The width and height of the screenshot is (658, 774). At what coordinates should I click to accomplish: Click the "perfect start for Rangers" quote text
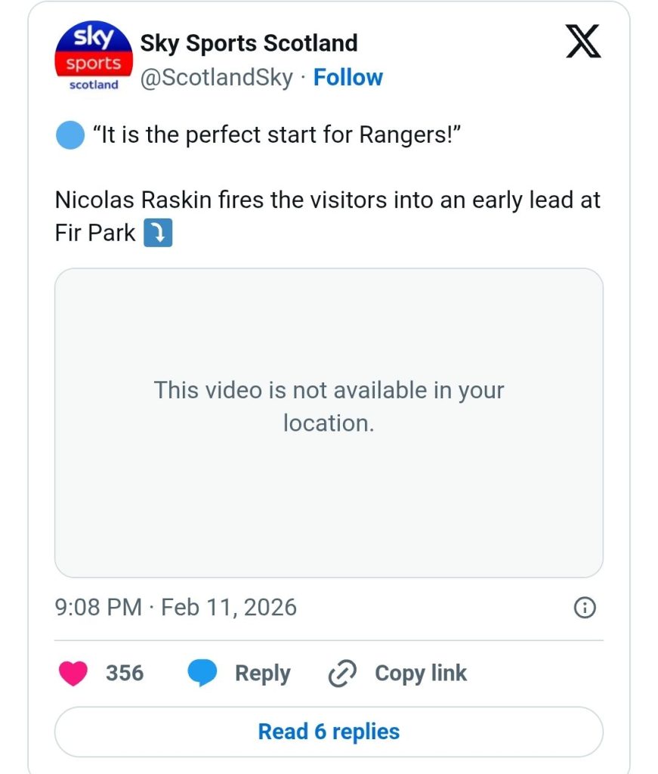pyautogui.click(x=276, y=135)
